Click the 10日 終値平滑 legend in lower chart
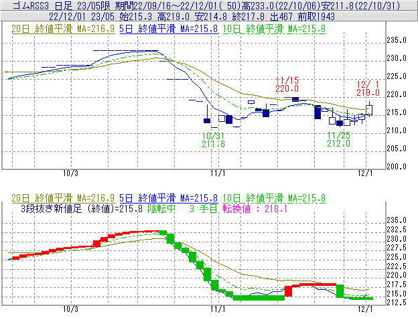Viewport: 418px width, 318px height. (274, 198)
